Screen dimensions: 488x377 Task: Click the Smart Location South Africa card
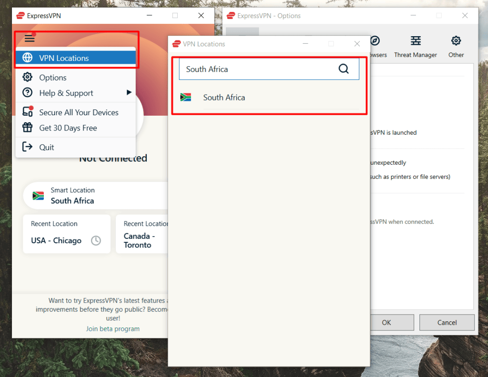pyautogui.click(x=95, y=196)
